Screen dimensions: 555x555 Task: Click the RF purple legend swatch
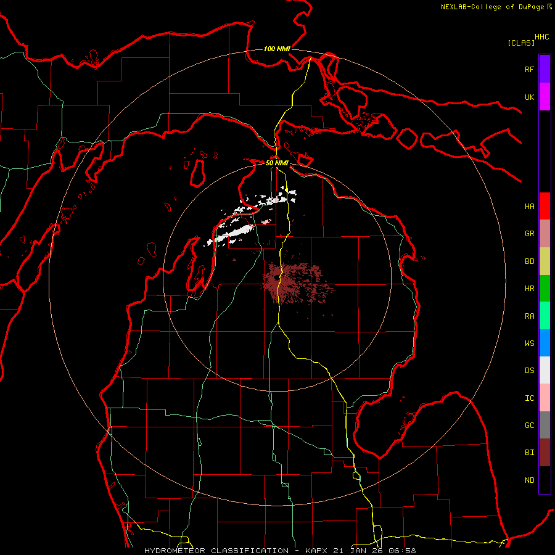[545, 69]
